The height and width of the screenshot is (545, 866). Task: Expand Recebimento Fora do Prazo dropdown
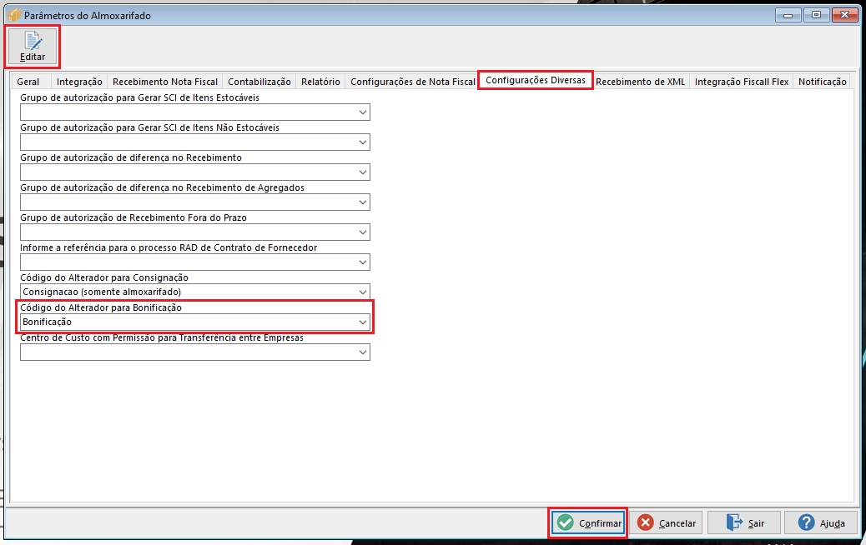pos(362,232)
